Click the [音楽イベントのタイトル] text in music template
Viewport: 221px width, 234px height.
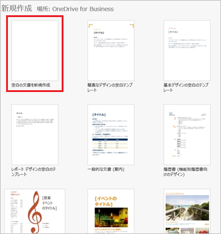[x=49, y=203]
